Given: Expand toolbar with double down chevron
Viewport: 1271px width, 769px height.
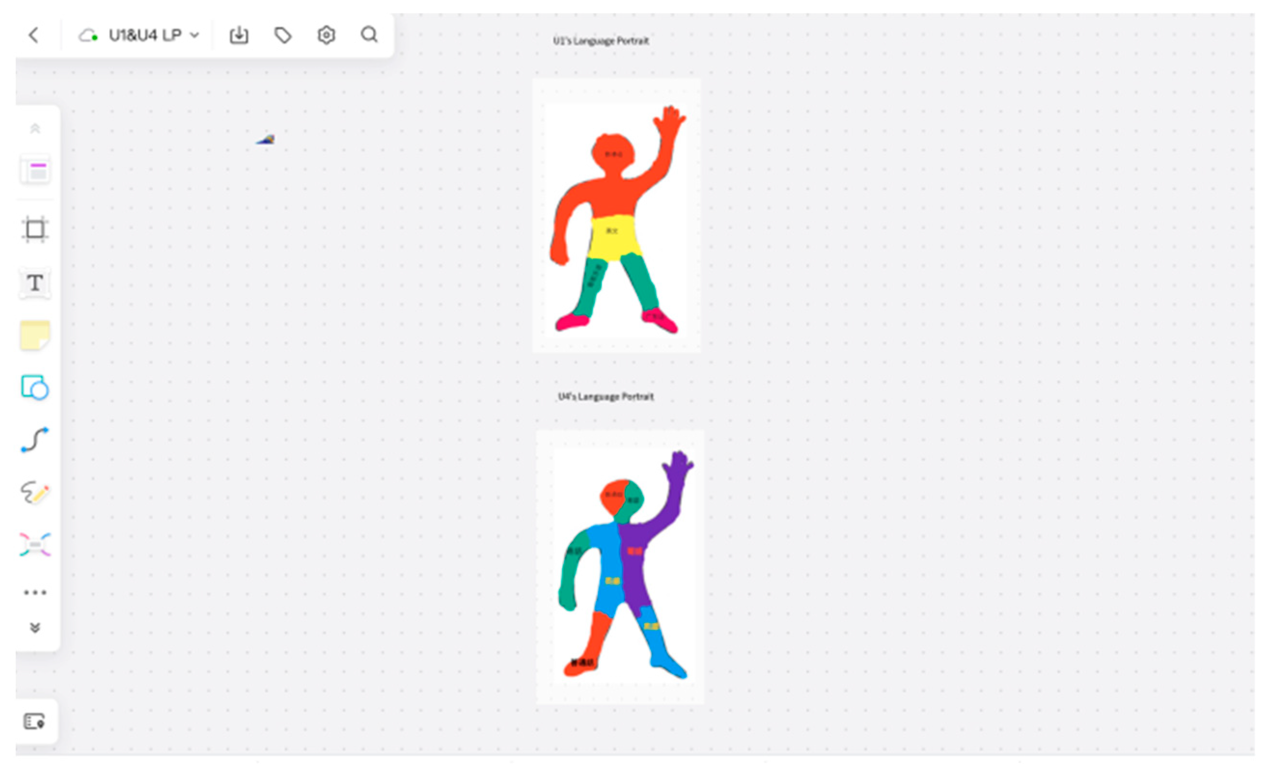Looking at the screenshot, I should coord(35,627).
